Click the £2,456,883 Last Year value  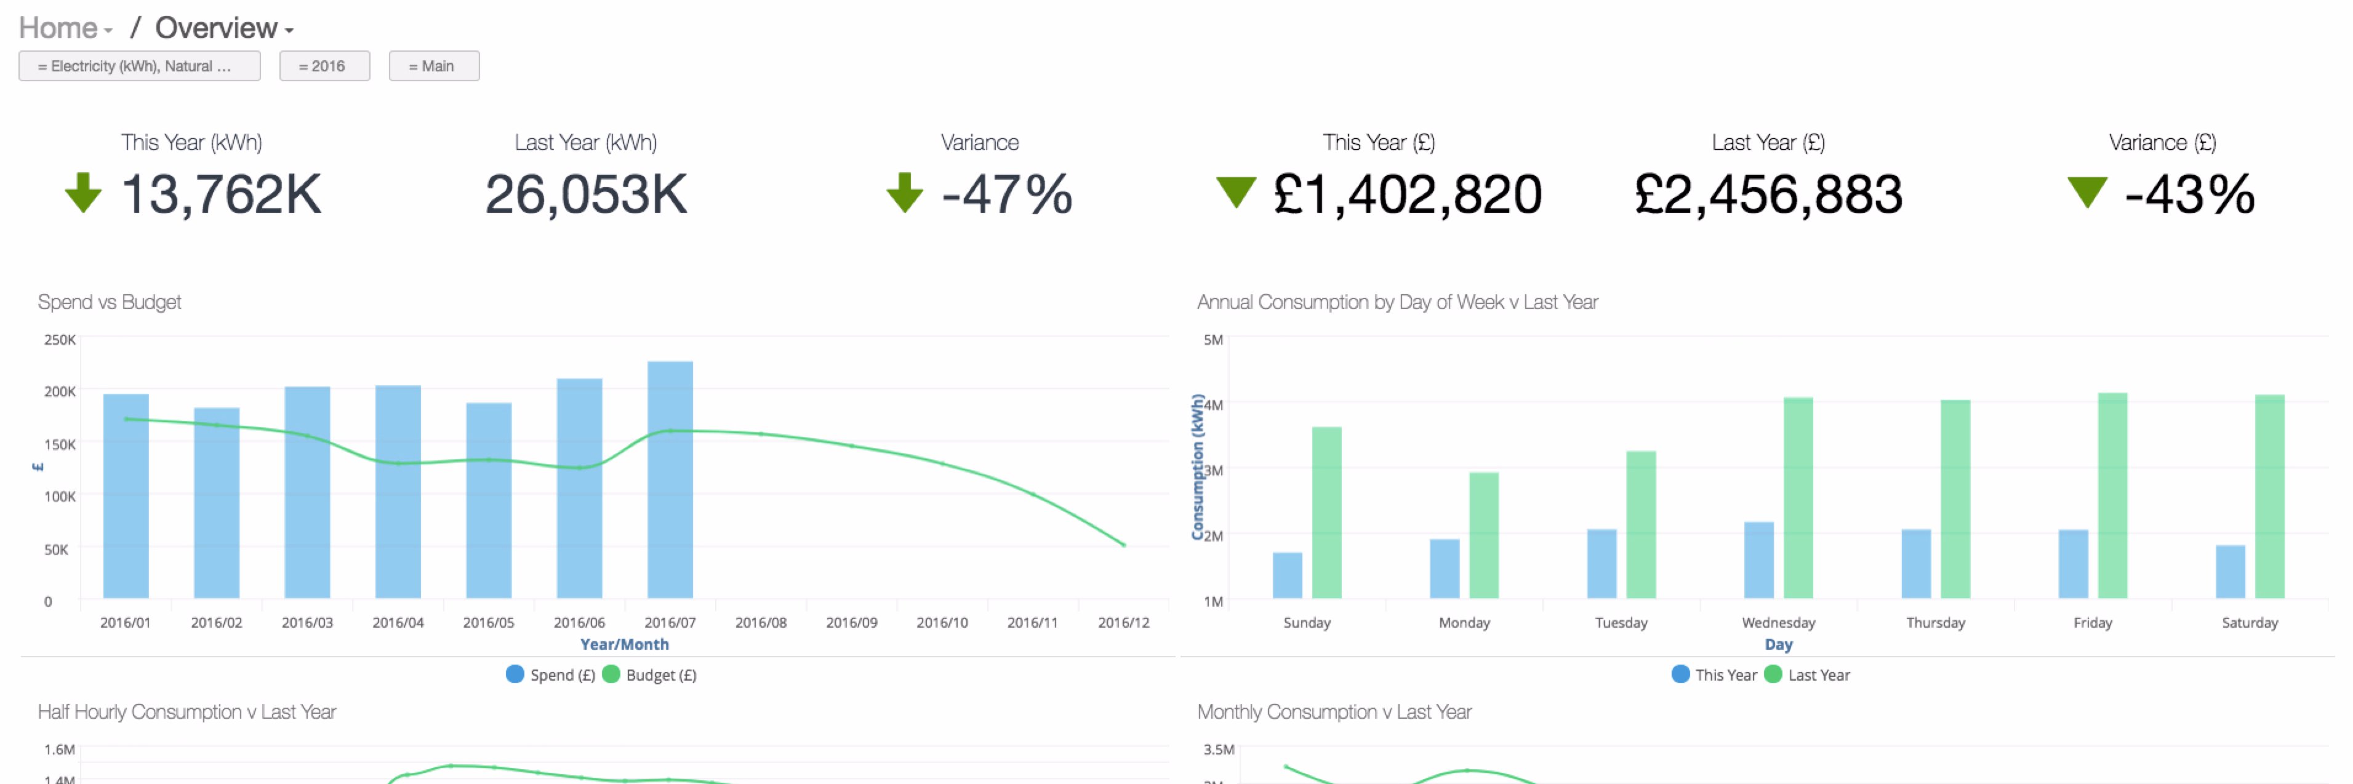point(1768,194)
